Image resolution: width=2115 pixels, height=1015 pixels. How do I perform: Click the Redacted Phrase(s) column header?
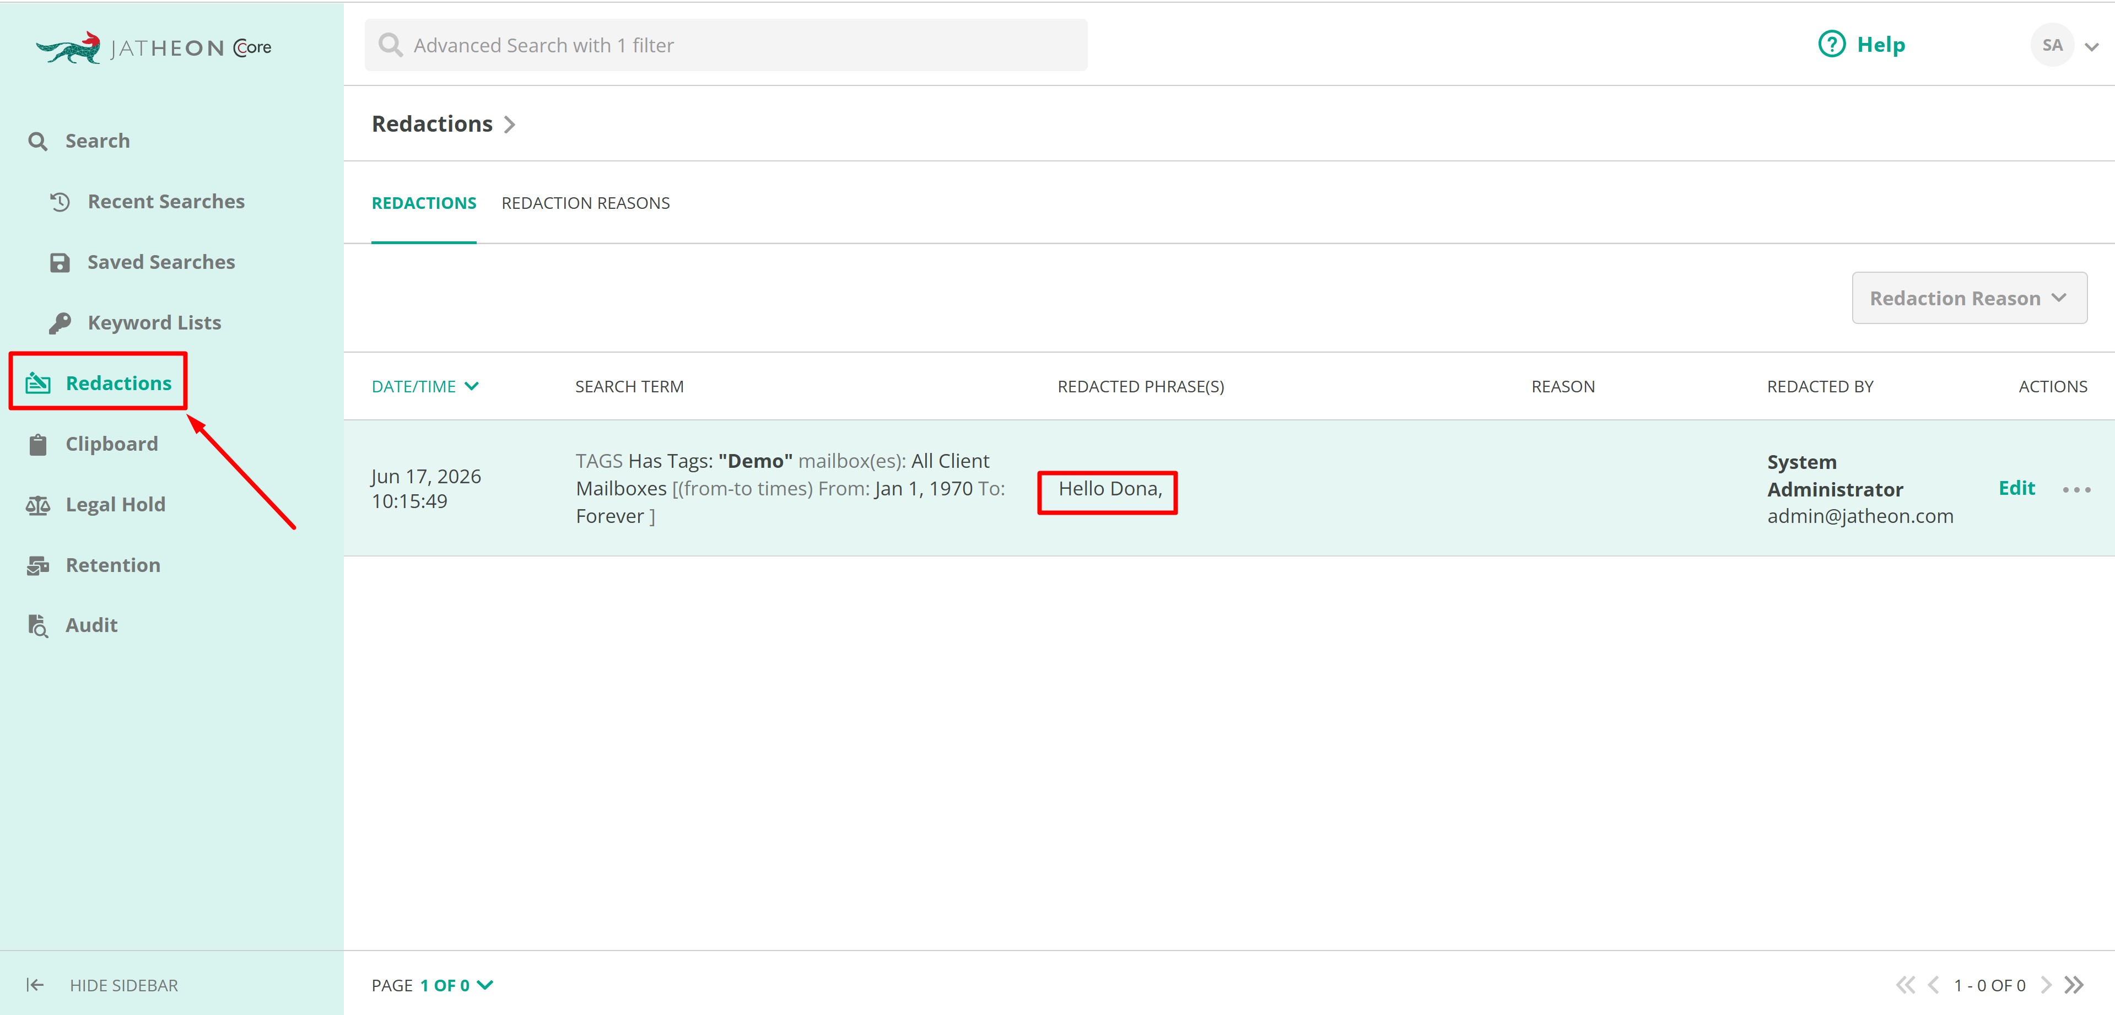point(1140,387)
